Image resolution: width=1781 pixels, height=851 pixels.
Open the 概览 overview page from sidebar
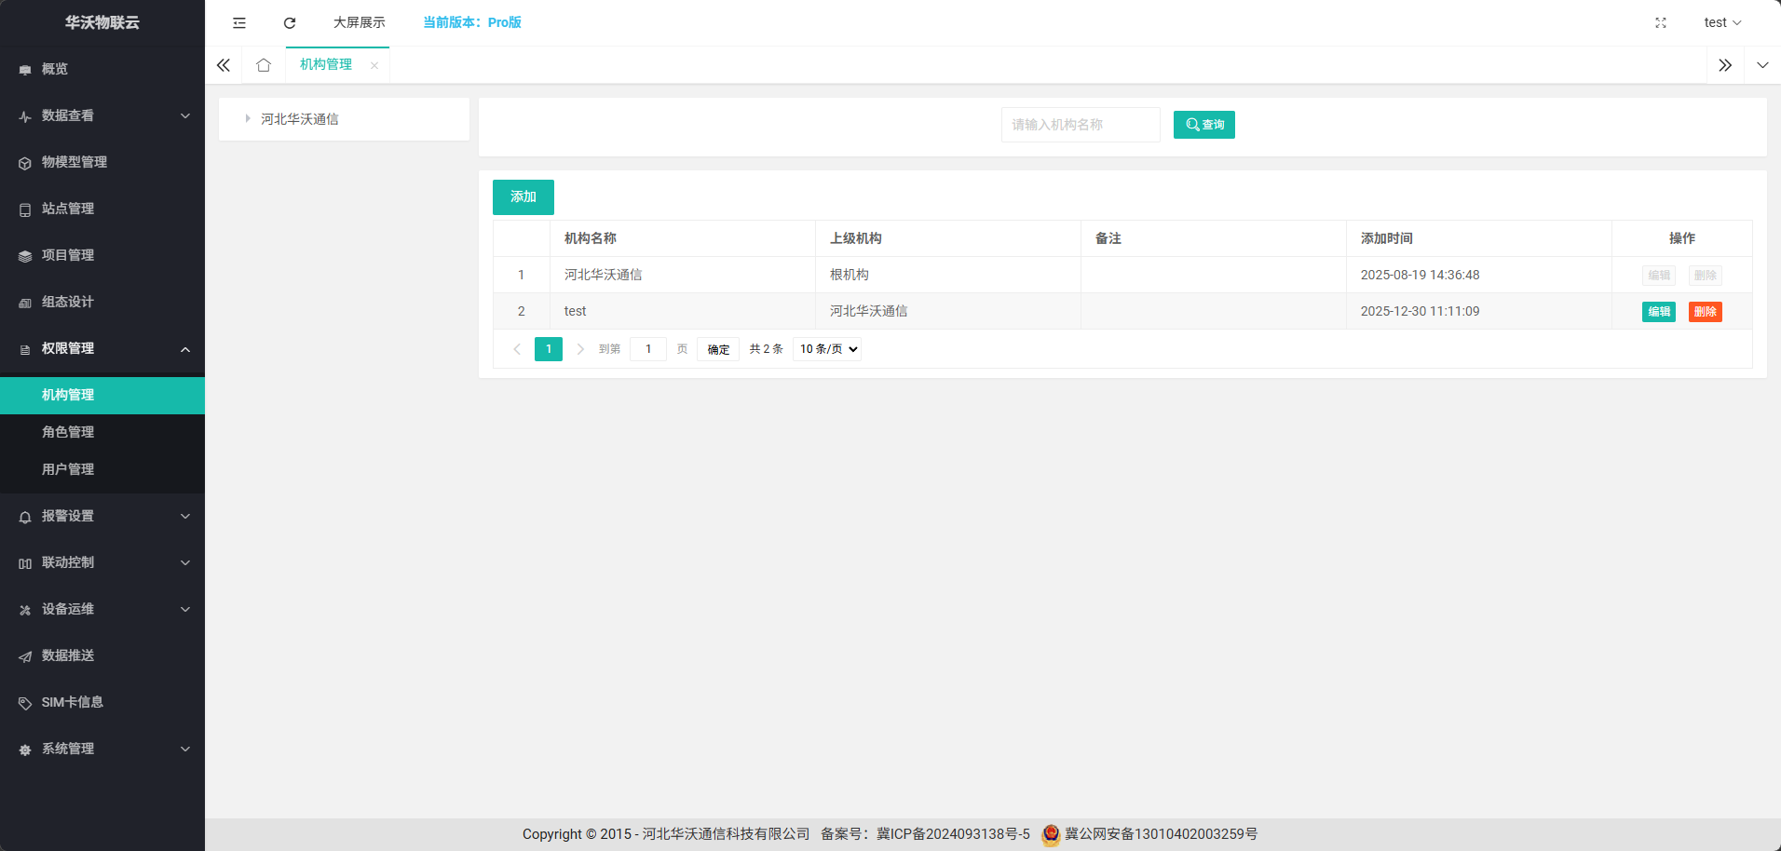click(x=53, y=69)
